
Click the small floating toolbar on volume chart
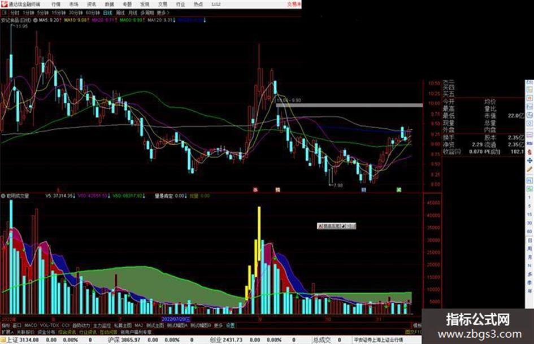point(336,226)
